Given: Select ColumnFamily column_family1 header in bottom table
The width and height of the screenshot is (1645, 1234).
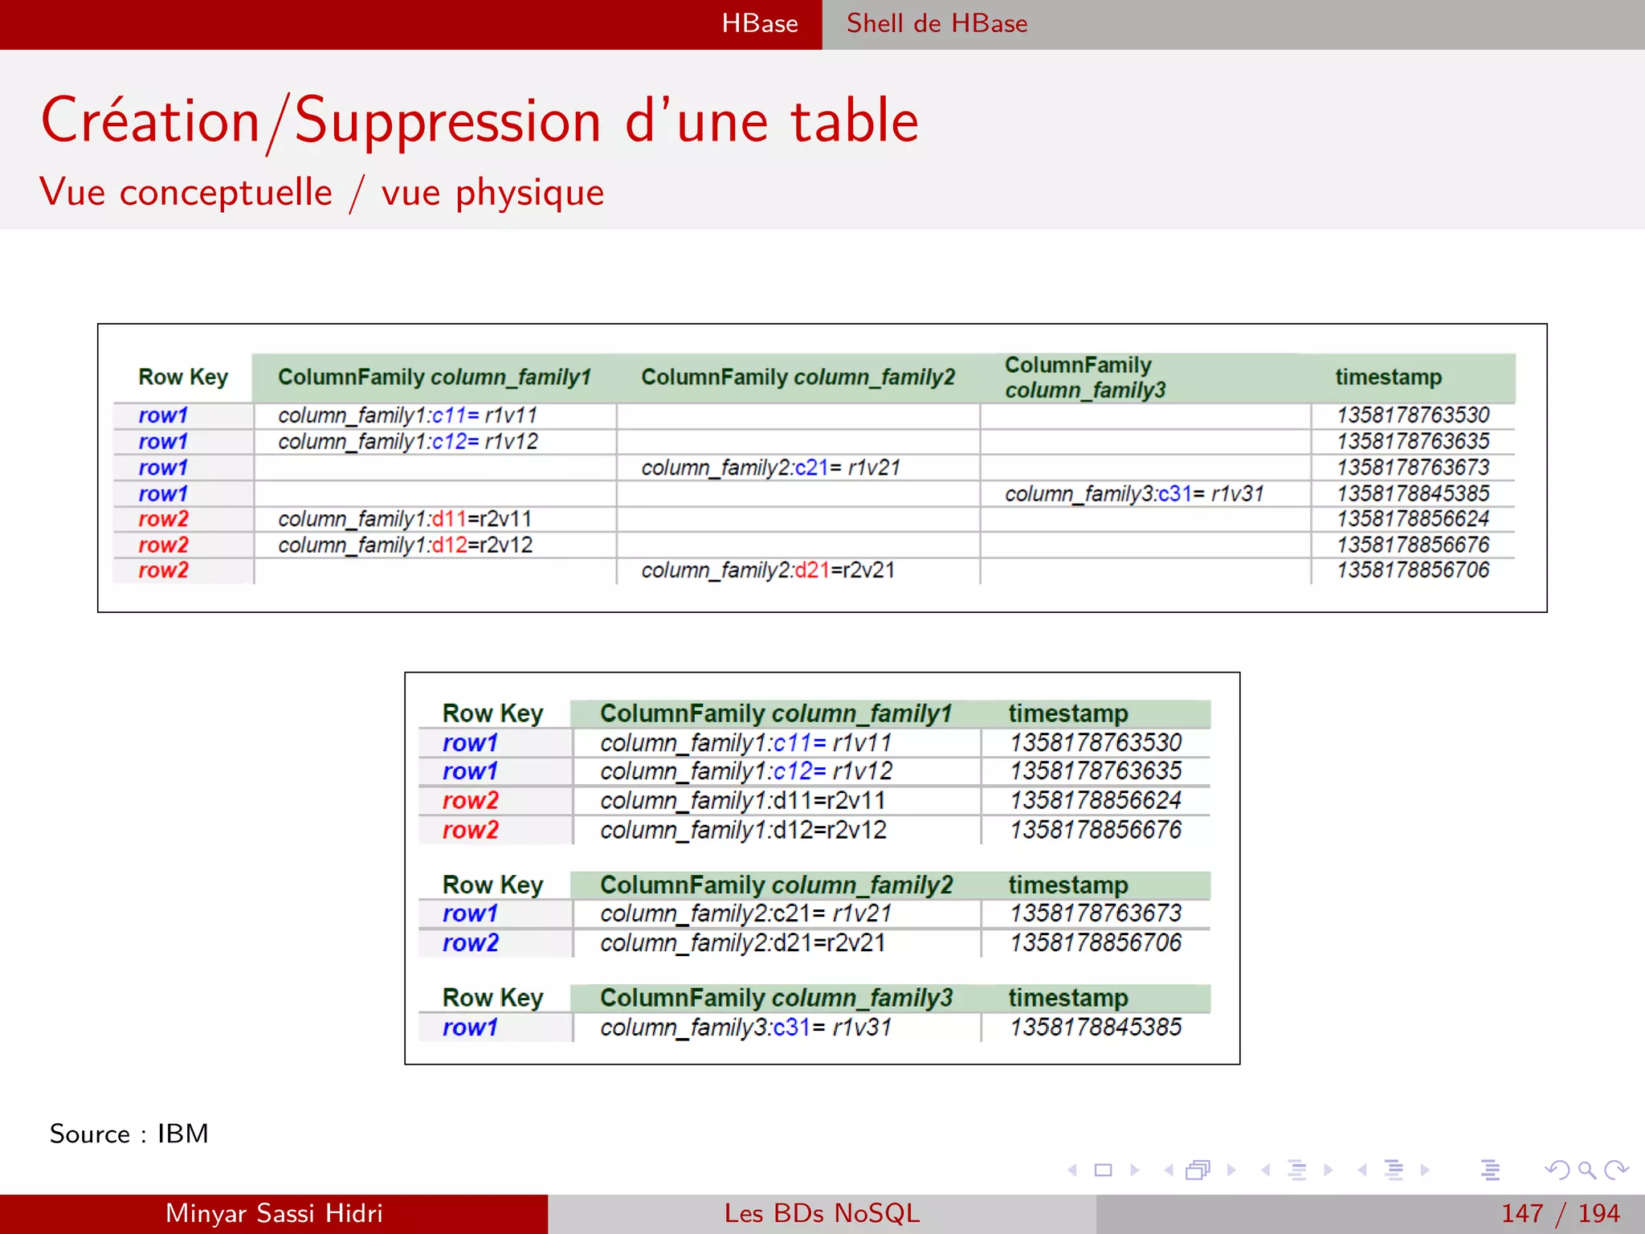Looking at the screenshot, I should (x=776, y=713).
